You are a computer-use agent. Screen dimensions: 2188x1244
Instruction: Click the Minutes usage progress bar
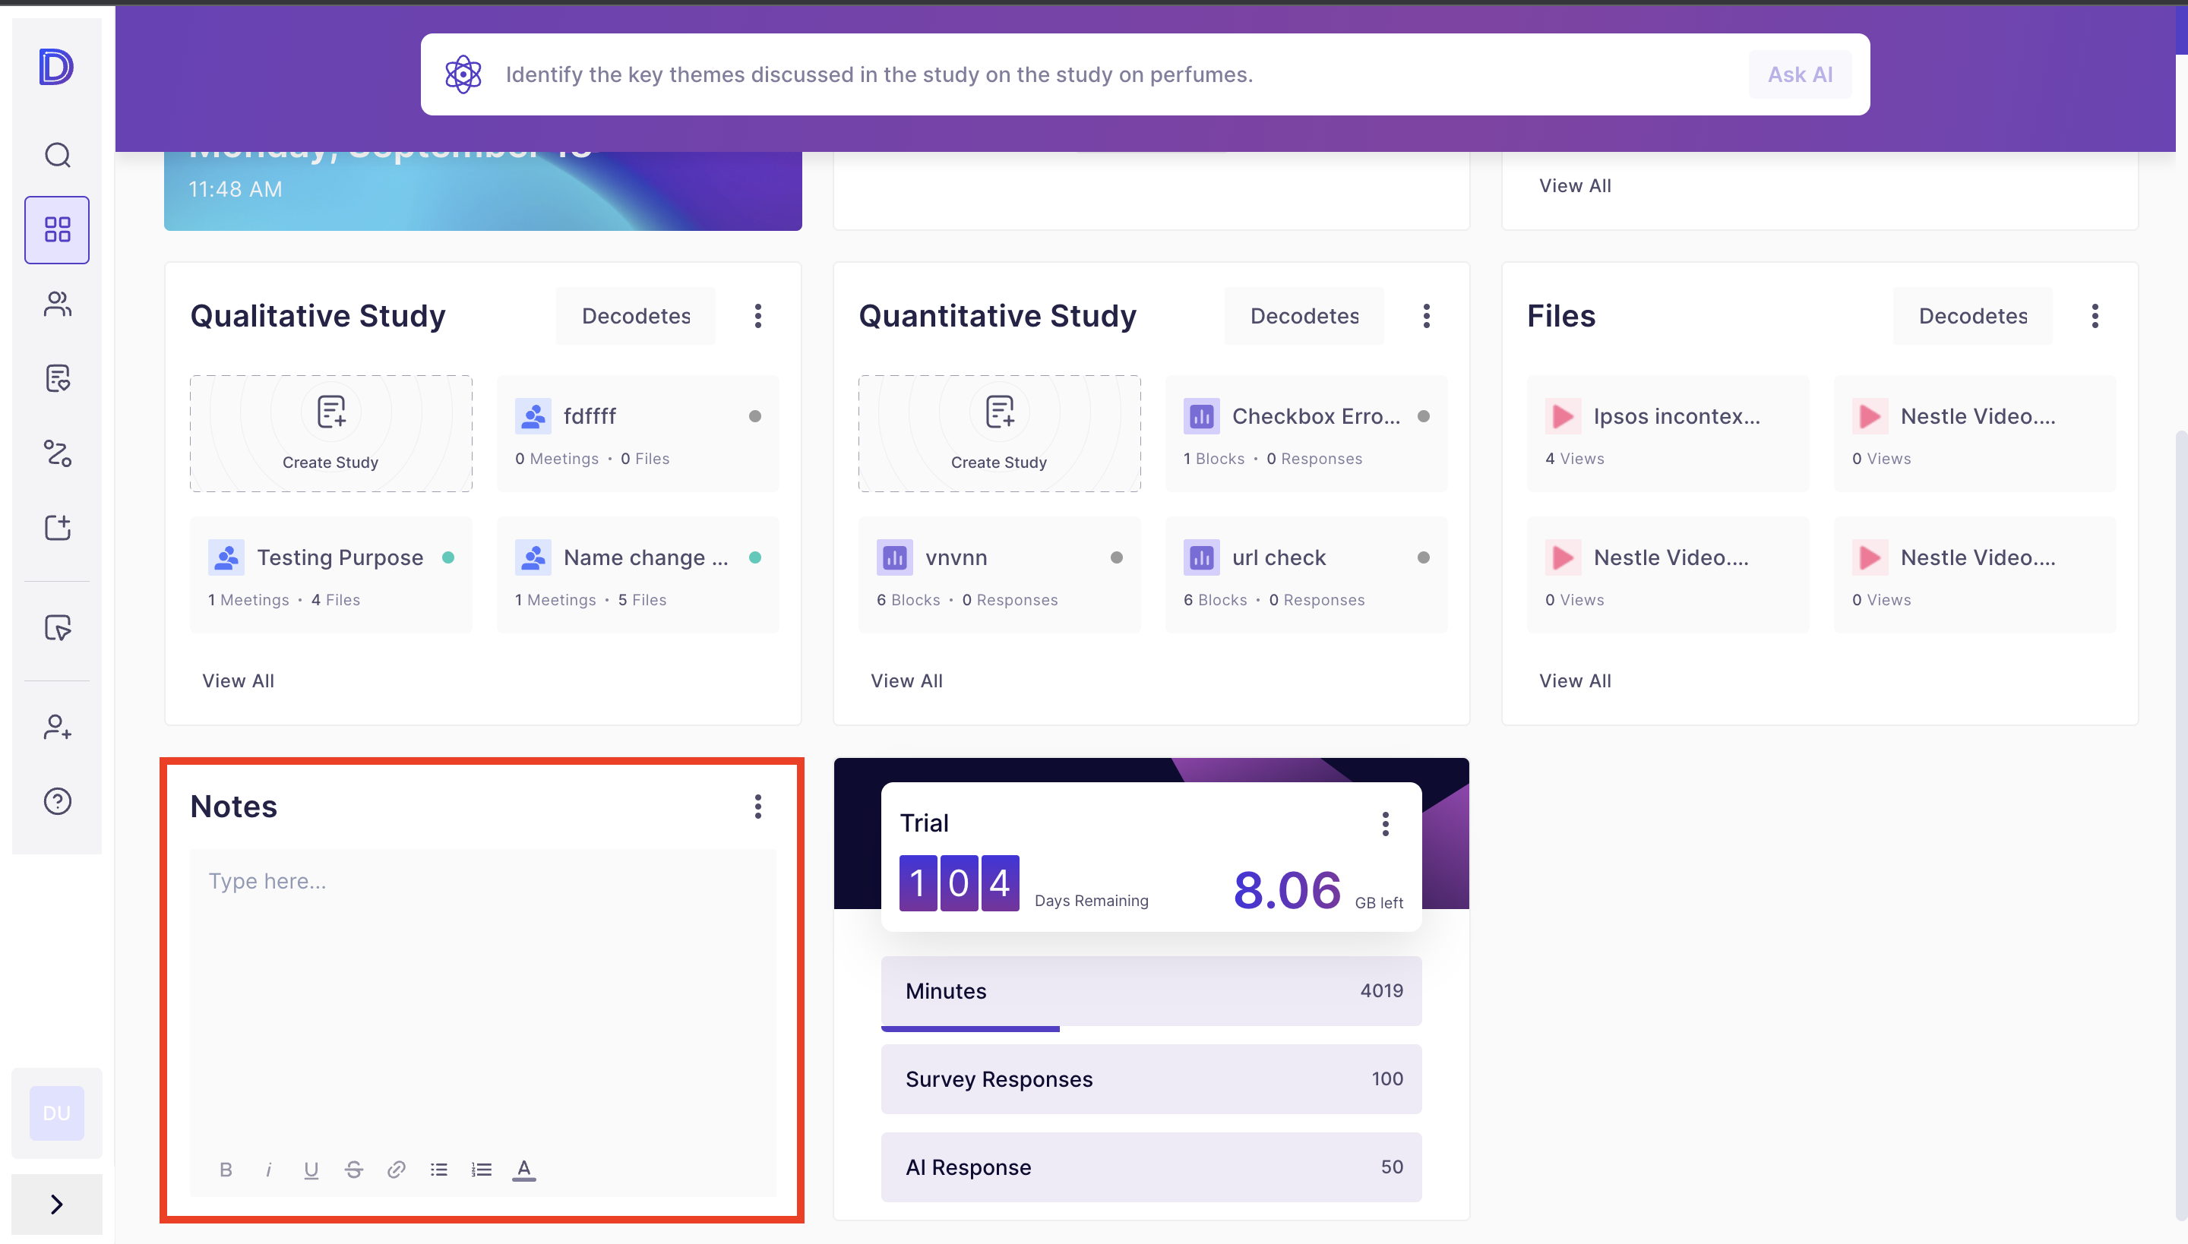coord(1151,1028)
